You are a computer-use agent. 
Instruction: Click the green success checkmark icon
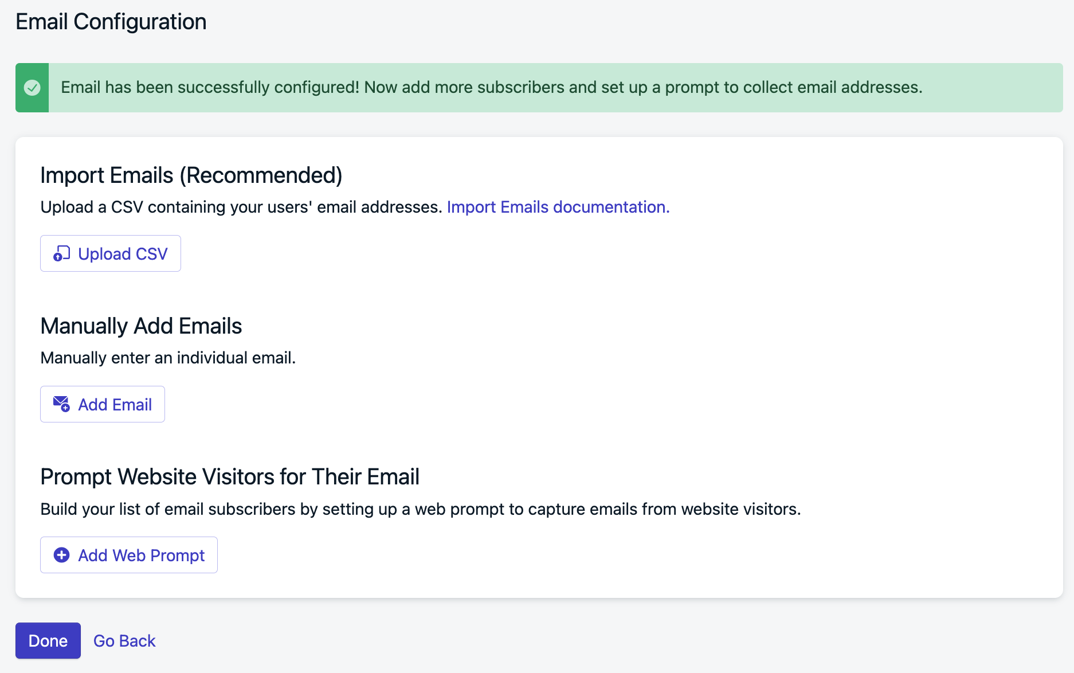coord(32,88)
